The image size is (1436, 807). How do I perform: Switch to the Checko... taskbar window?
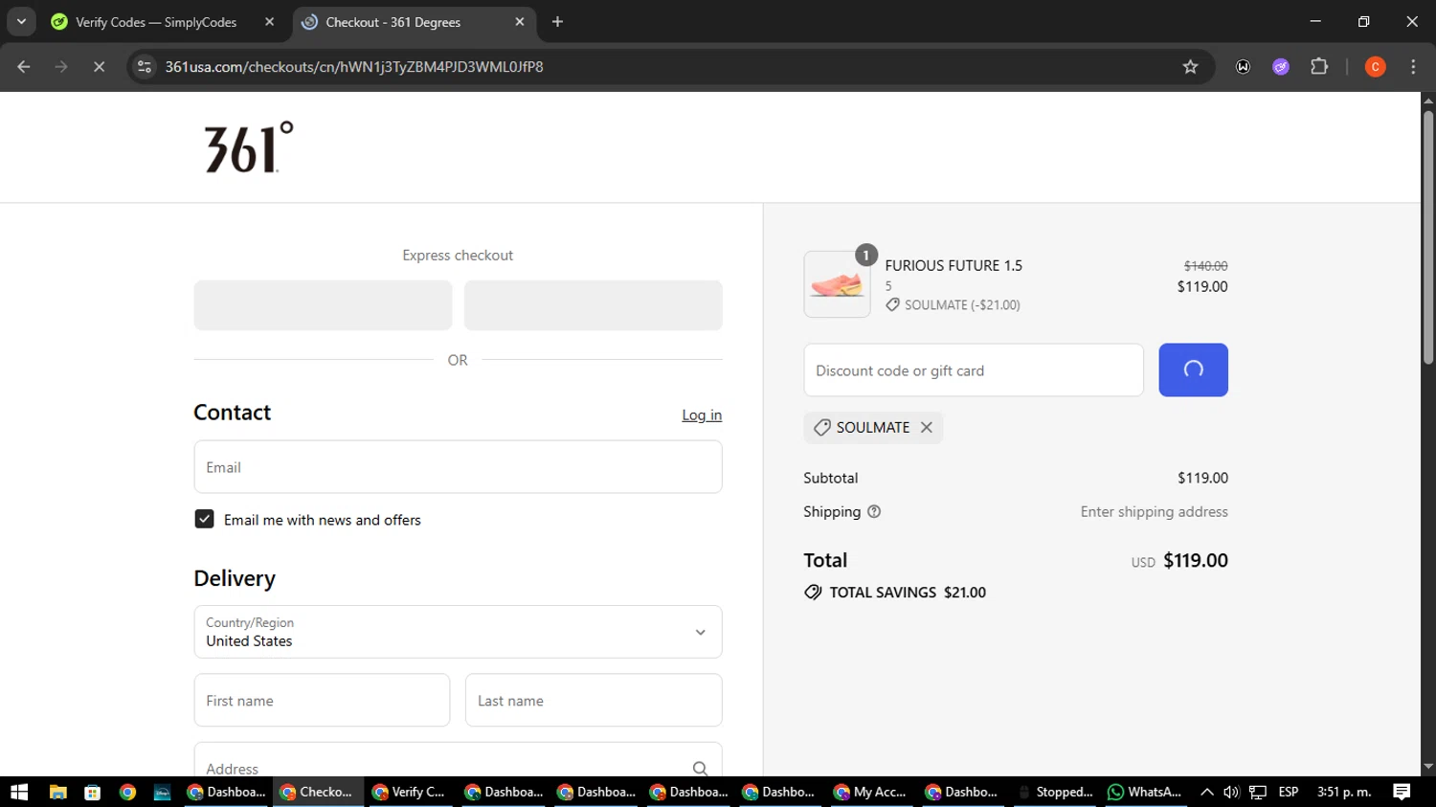pos(317,792)
